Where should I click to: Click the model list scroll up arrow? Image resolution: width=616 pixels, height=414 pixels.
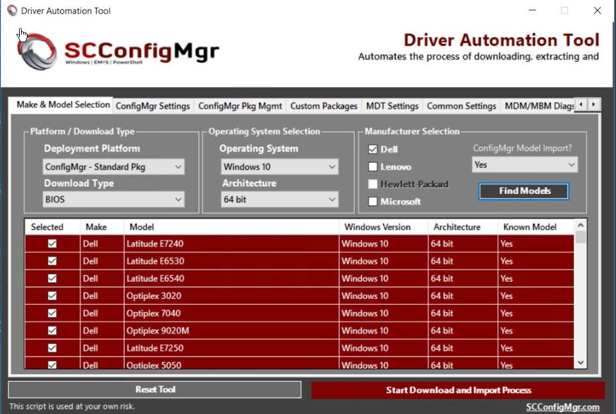click(581, 225)
